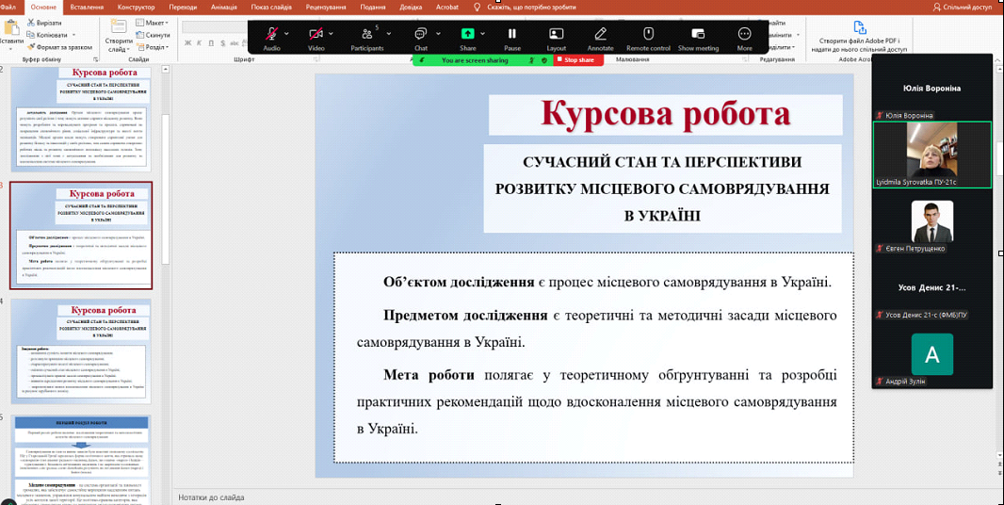This screenshot has width=1004, height=505.
Task: Pause the screen share
Action: click(x=512, y=34)
